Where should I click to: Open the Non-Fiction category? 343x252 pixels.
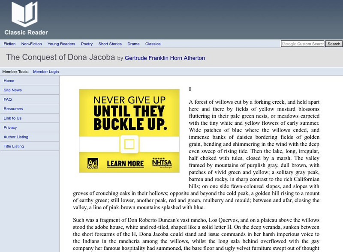(x=31, y=44)
